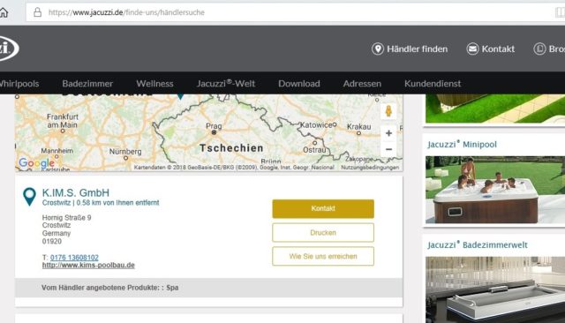Screen dimensions: 565x323
Task: Click the Jacuzzi Minipool heading
Action: pyautogui.click(x=462, y=145)
